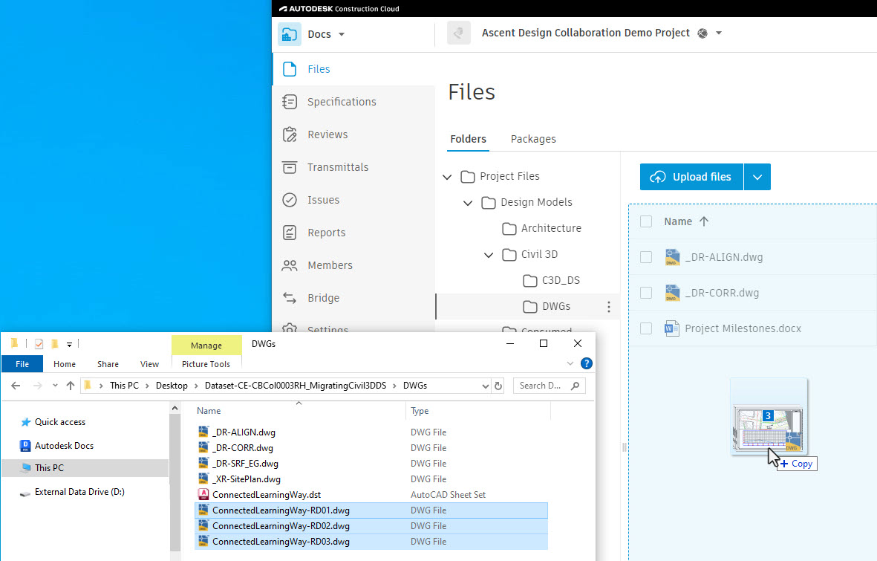This screenshot has height=561, width=877.
Task: Check the box for _DR-ALIGN.dwg
Action: pos(646,257)
